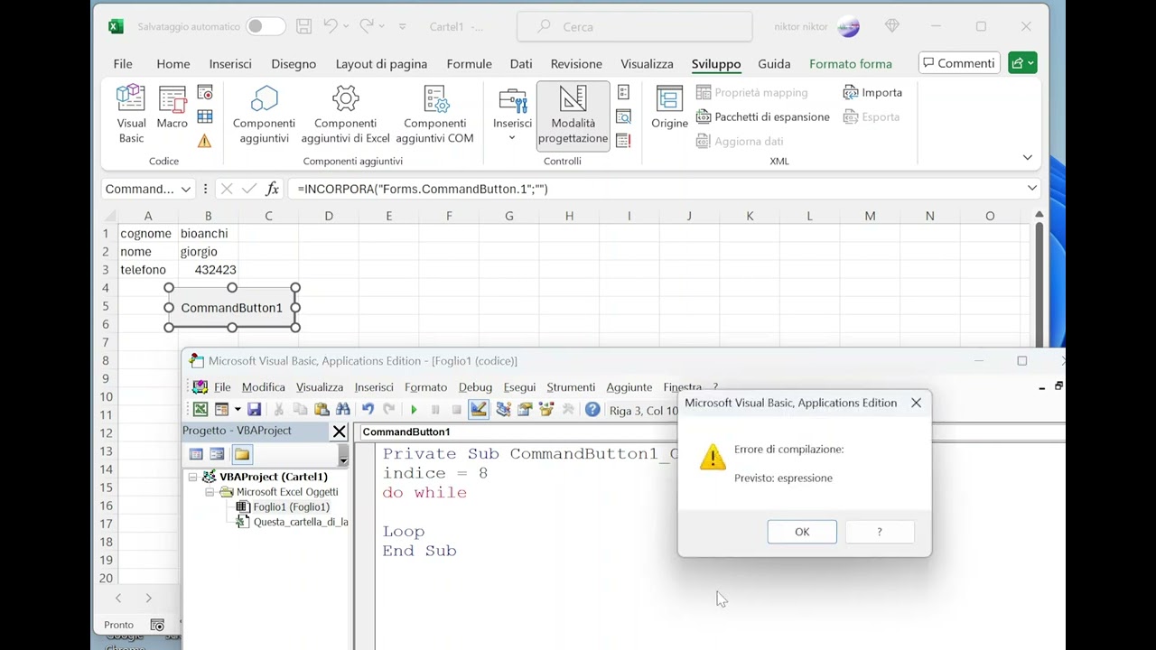This screenshot has width=1156, height=650.
Task: Click Pacchetti di espansione
Action: click(763, 116)
